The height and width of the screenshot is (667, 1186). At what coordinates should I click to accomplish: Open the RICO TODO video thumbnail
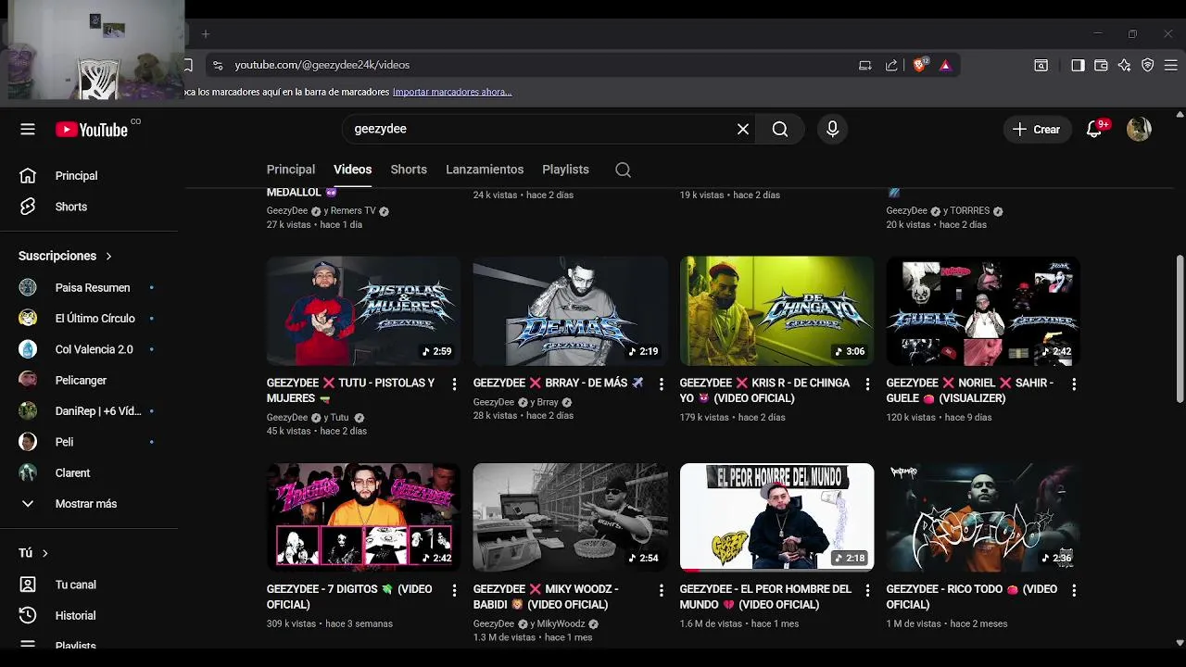(983, 517)
